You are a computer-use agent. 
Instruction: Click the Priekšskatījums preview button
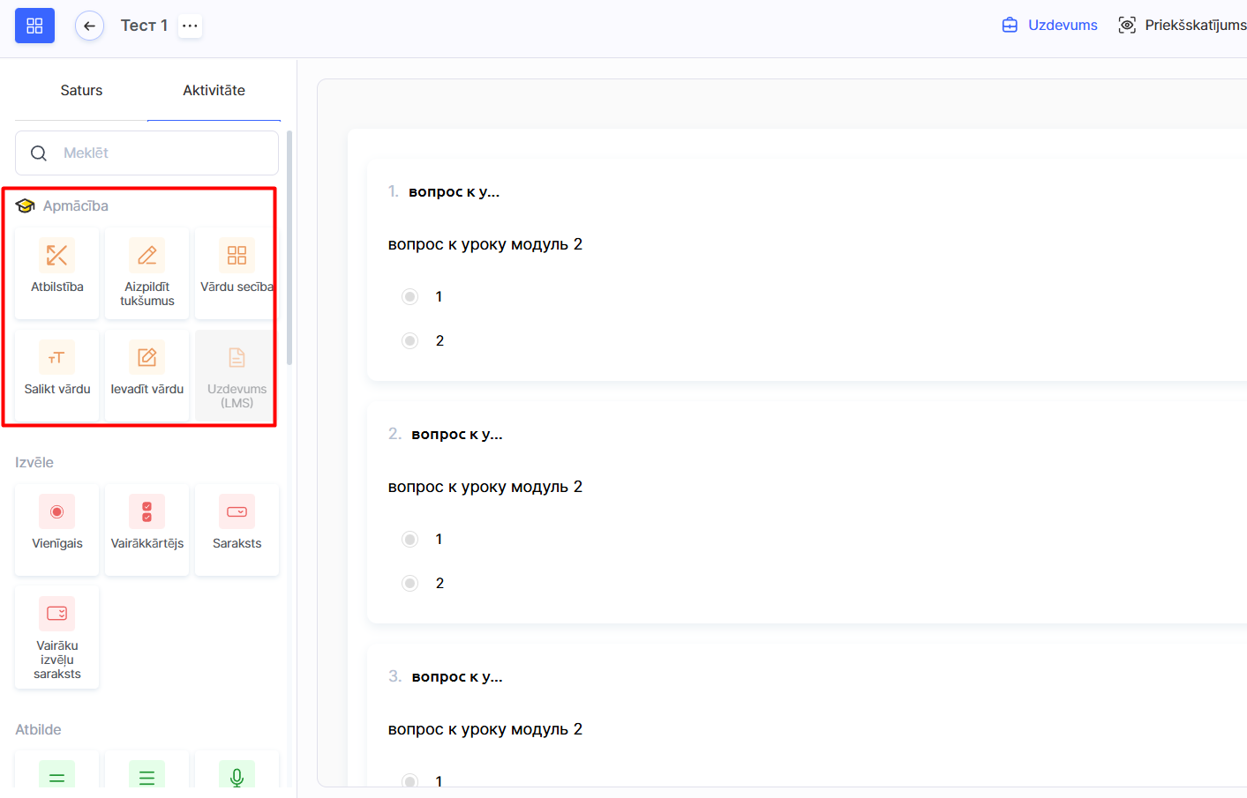[x=1183, y=26]
